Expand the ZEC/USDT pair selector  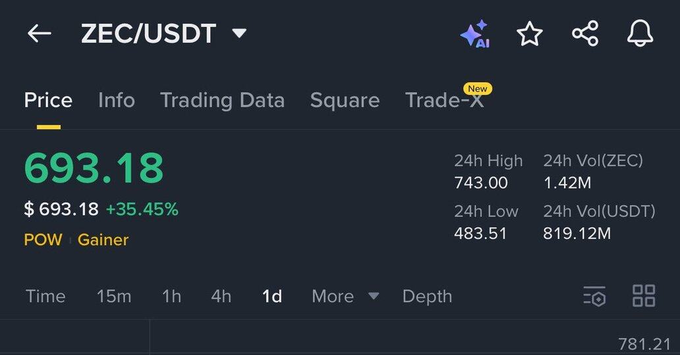click(239, 34)
